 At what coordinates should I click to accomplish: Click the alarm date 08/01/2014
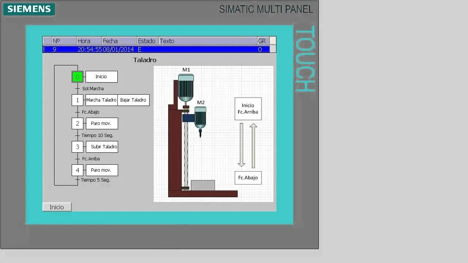118,49
